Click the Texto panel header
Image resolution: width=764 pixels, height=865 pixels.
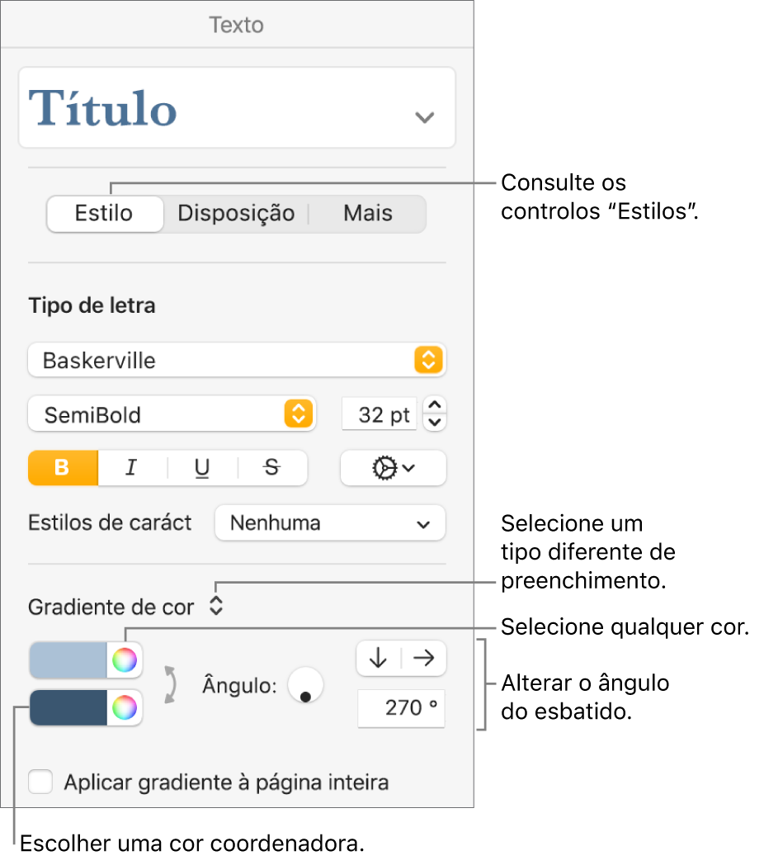click(237, 25)
